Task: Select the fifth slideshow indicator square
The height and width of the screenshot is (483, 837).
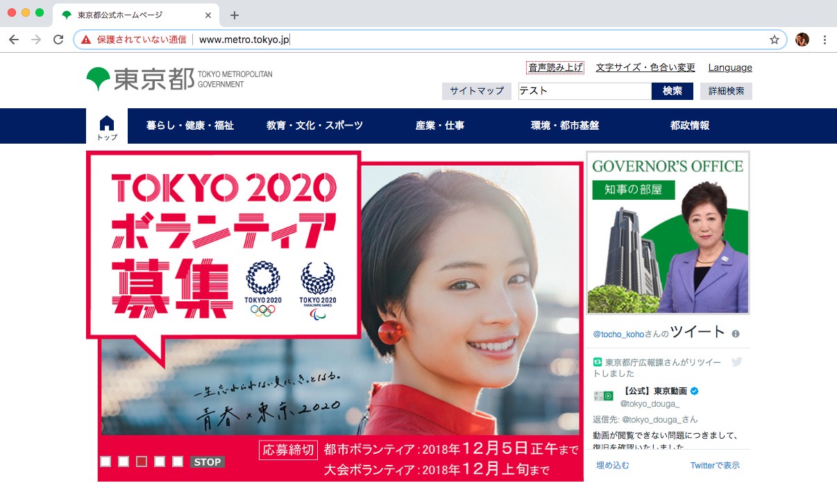Action: pyautogui.click(x=178, y=461)
